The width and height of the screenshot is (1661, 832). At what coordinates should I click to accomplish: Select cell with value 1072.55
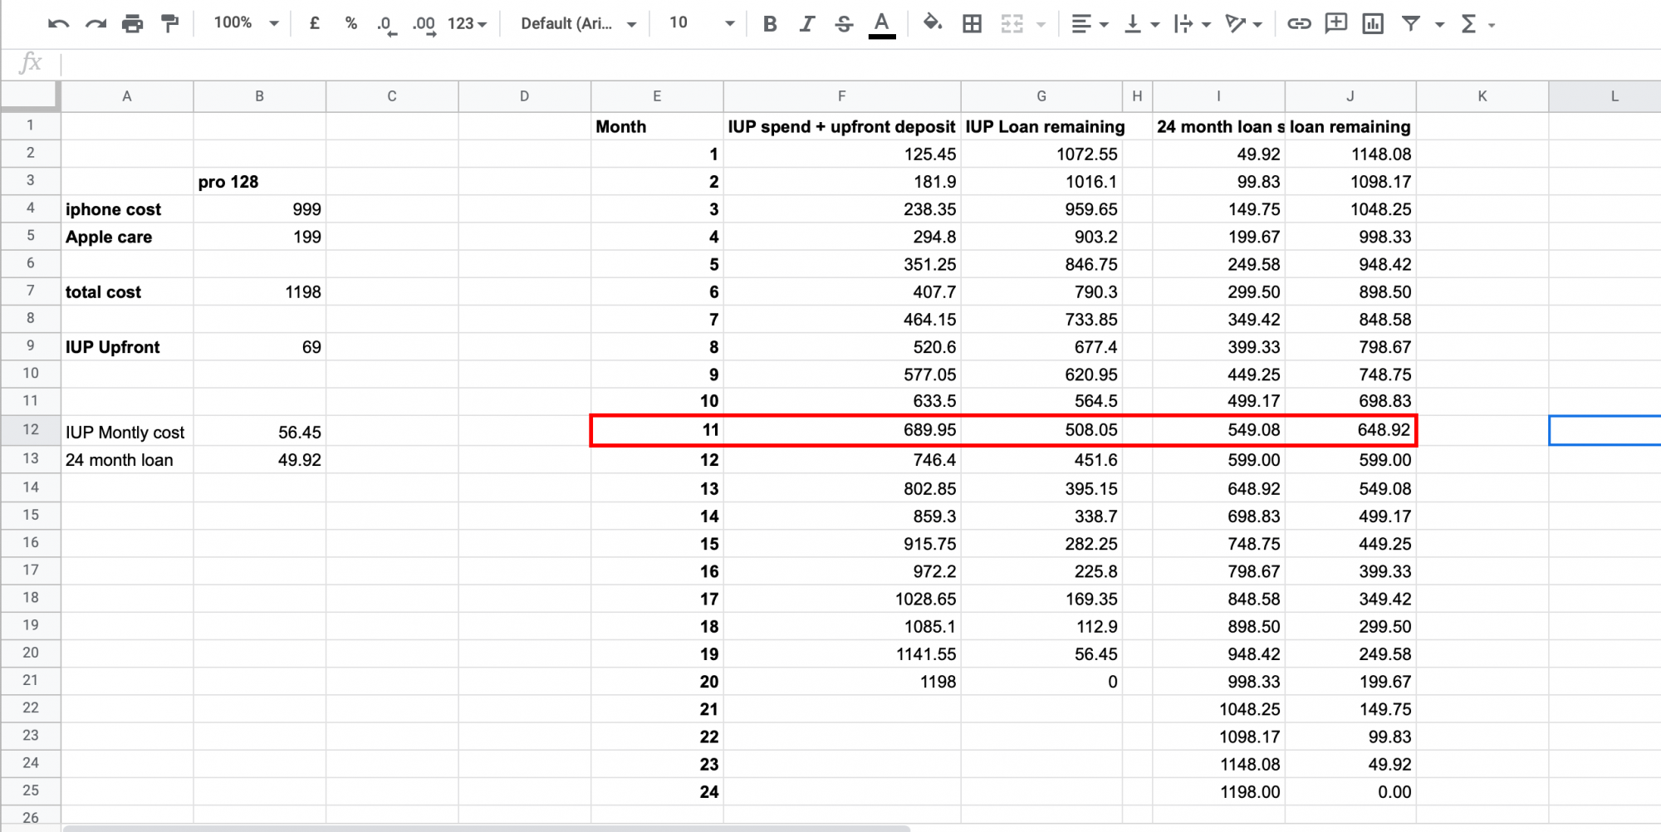pyautogui.click(x=1041, y=154)
